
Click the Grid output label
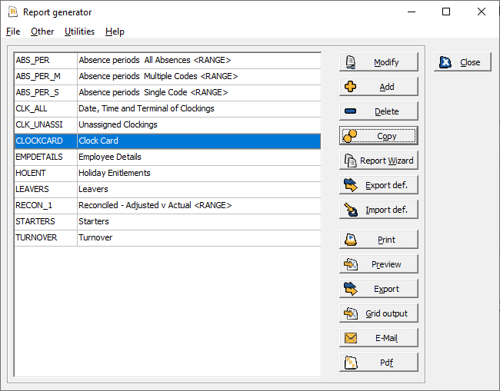[386, 313]
